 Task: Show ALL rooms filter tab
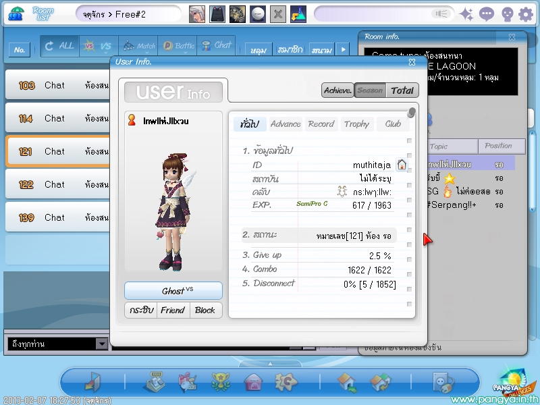(59, 46)
